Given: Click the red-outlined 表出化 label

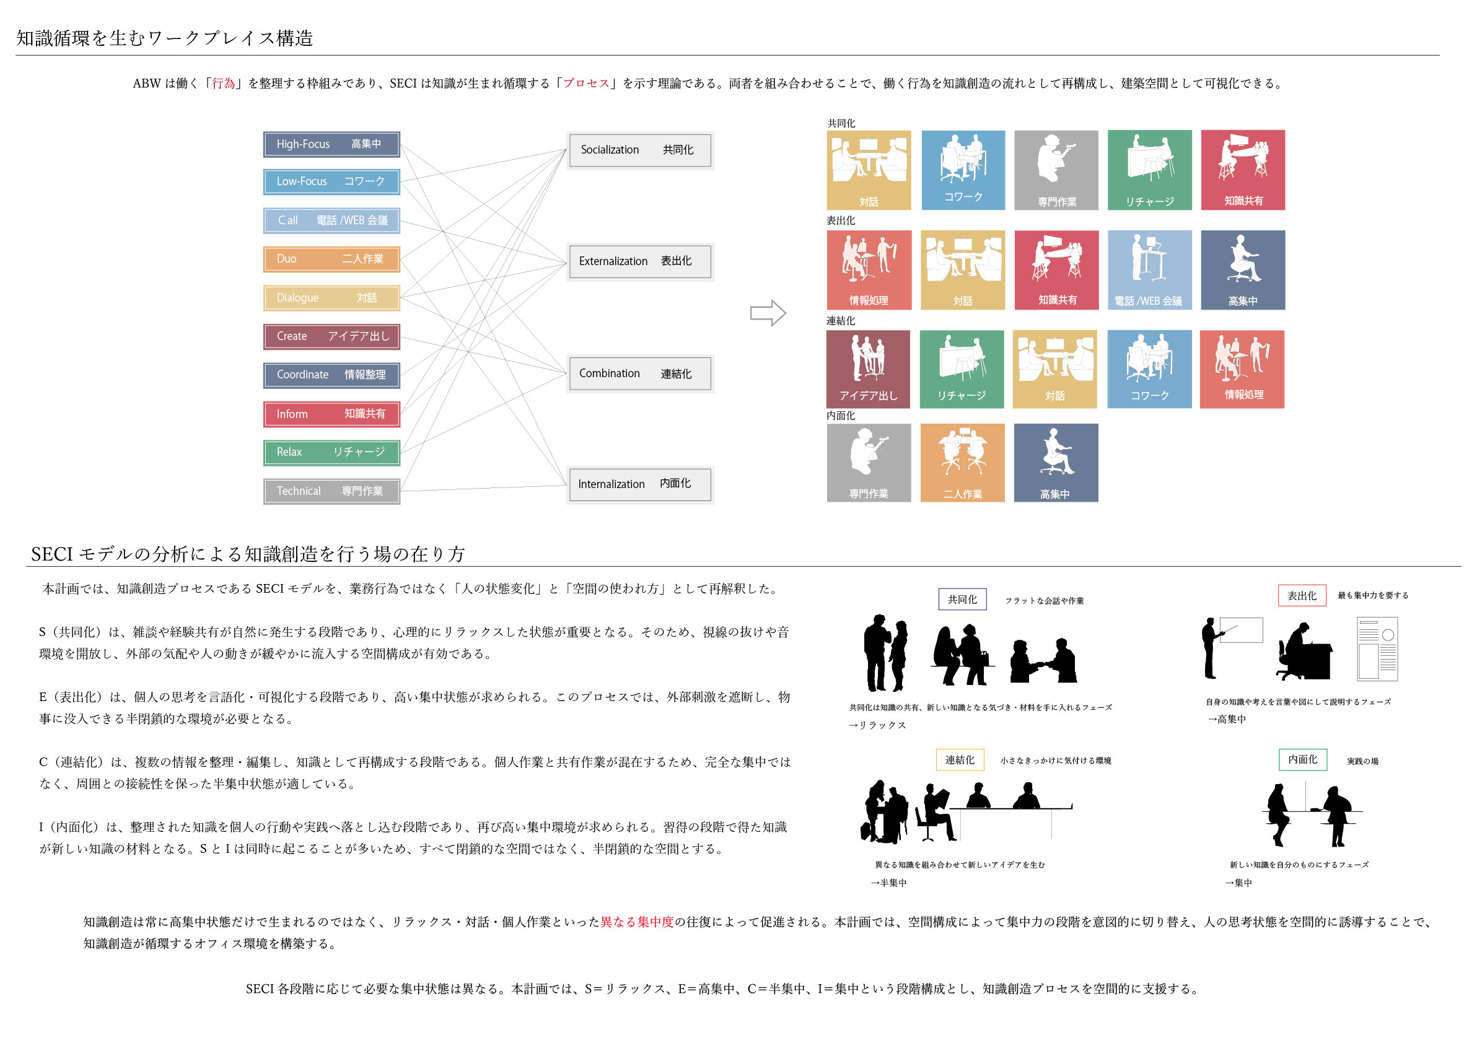Looking at the screenshot, I should pos(1302,595).
